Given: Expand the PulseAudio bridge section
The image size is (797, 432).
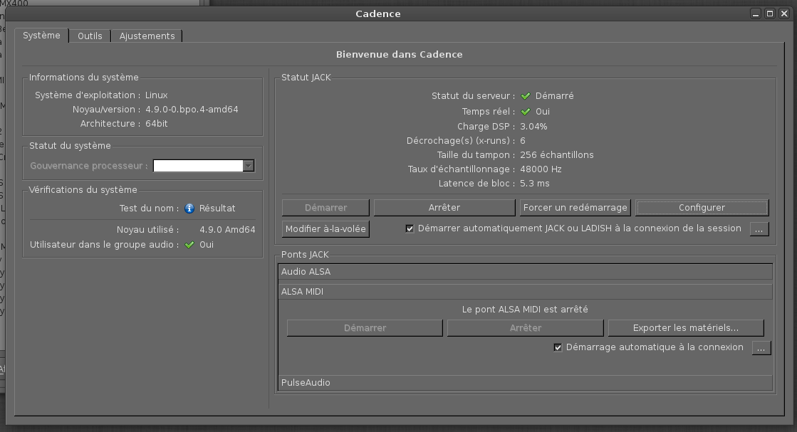Looking at the screenshot, I should 525,383.
